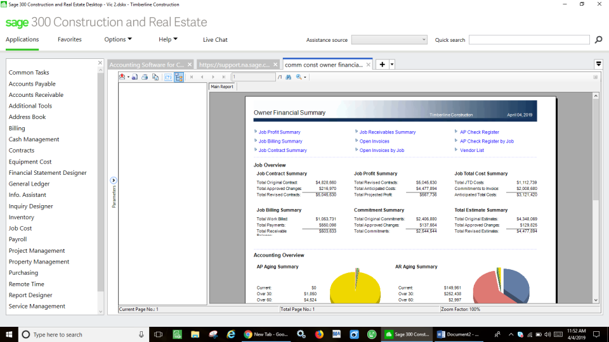
Task: Open dropdown arrow next to plus button
Action: [392, 65]
